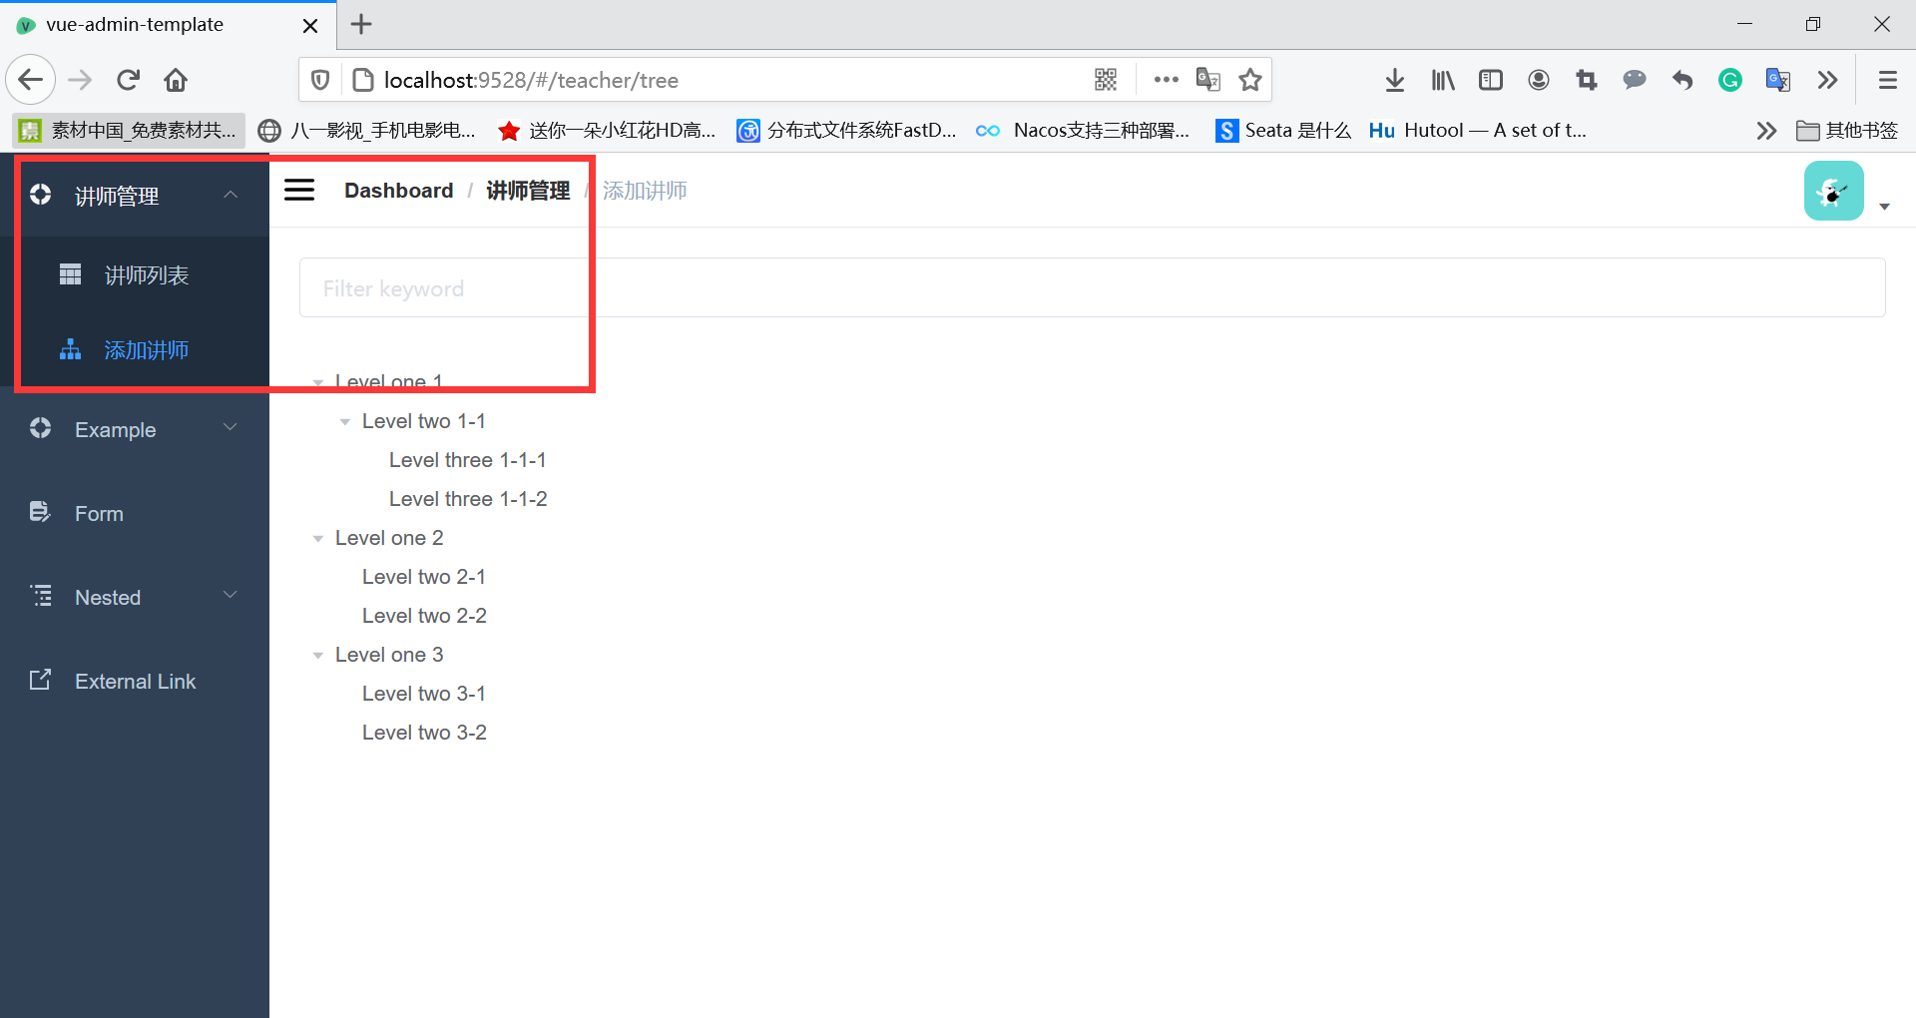Click the Firefox account icon
1916x1018 pixels.
click(x=1539, y=80)
